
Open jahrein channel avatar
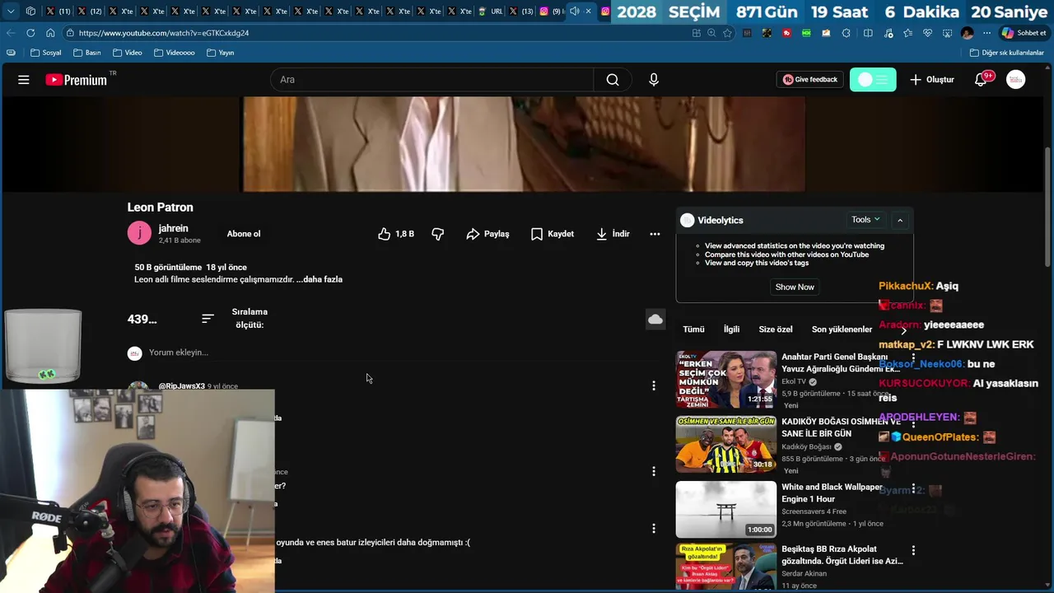pyautogui.click(x=139, y=233)
